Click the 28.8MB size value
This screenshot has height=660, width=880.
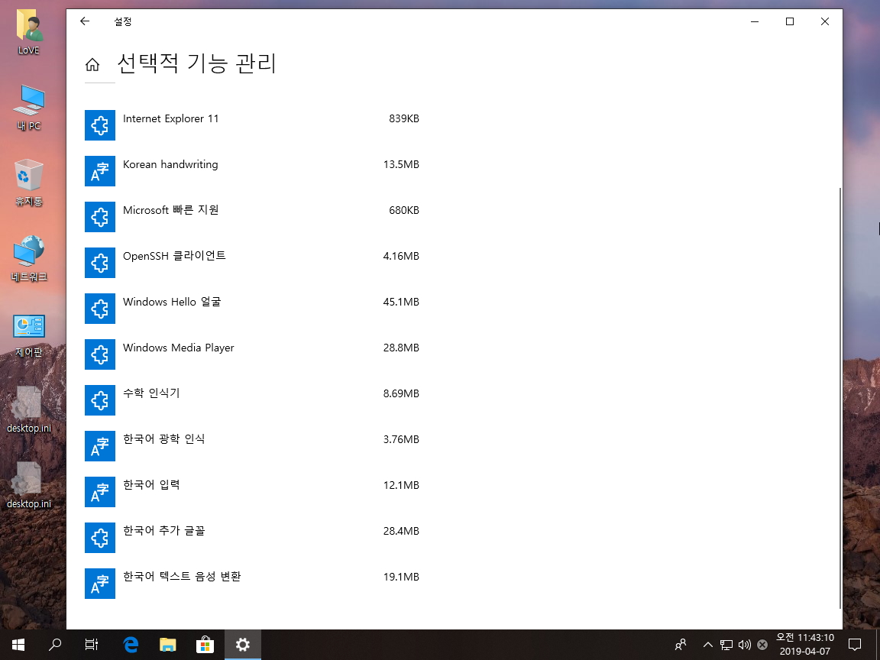click(x=401, y=348)
